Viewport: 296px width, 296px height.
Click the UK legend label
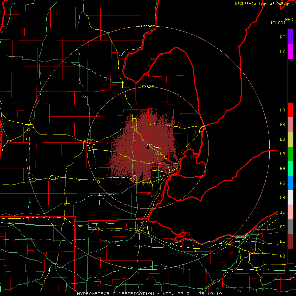(282, 52)
